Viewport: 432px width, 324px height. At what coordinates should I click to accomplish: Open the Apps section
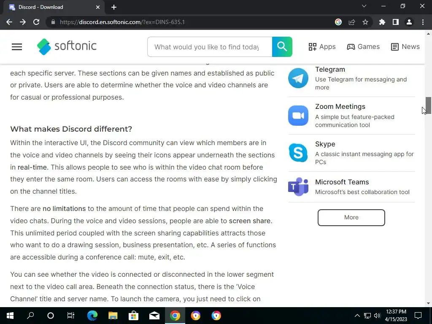tap(322, 47)
